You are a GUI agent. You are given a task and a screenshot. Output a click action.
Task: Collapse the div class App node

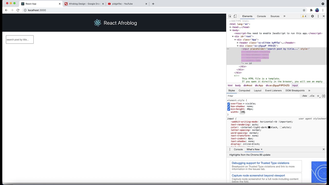[235, 40]
